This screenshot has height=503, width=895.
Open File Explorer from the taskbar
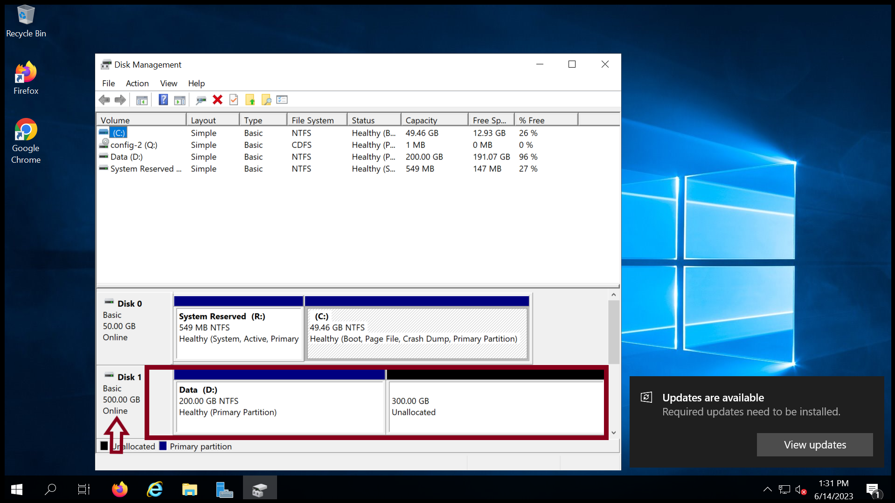tap(189, 489)
